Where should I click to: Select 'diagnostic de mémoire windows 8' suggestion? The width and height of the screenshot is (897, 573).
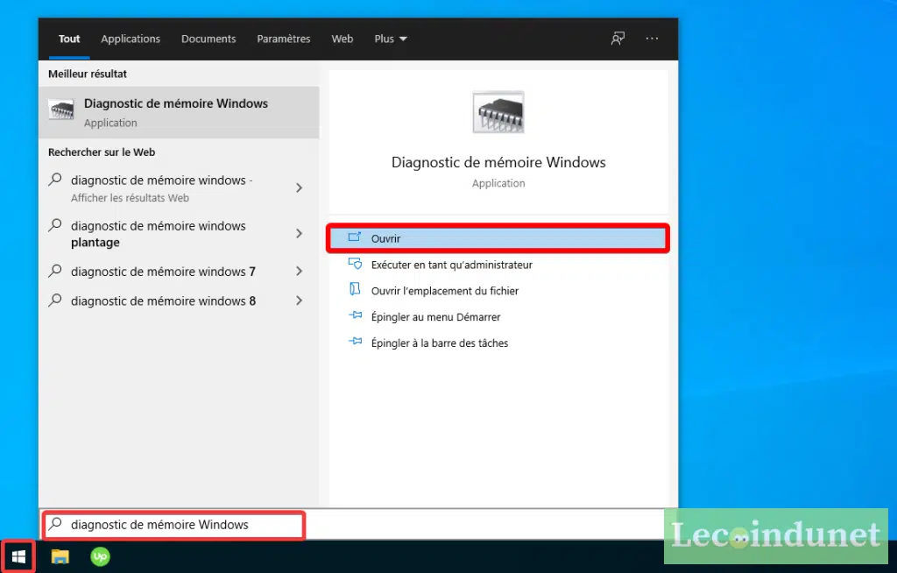point(179,301)
